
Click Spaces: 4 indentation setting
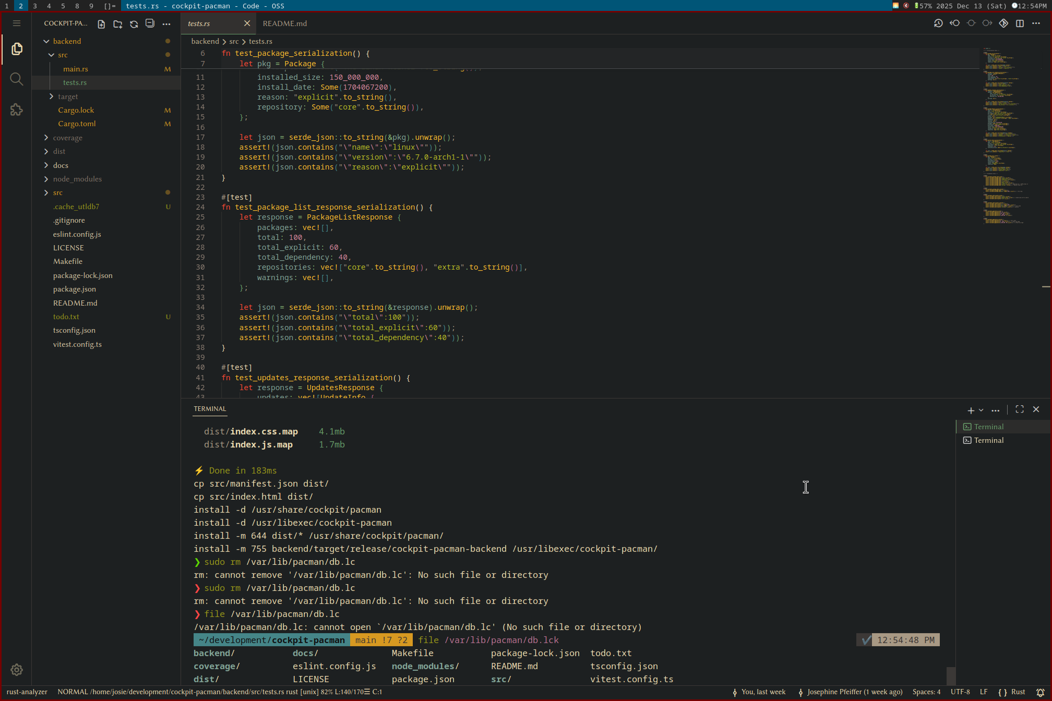(926, 692)
